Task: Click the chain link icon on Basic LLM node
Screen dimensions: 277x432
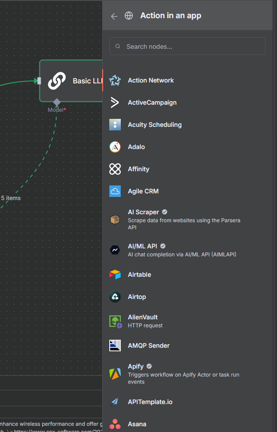Action: point(57,81)
